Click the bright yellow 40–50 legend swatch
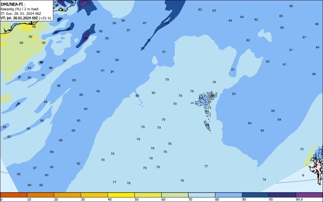This screenshot has width=323, height=202. pyautogui.click(x=121, y=195)
